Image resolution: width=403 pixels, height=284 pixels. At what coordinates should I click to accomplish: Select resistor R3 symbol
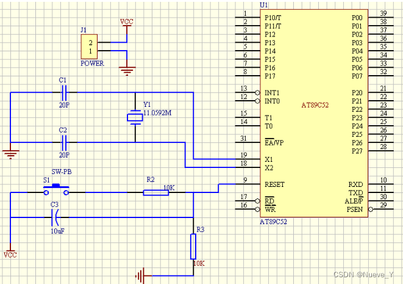point(193,246)
